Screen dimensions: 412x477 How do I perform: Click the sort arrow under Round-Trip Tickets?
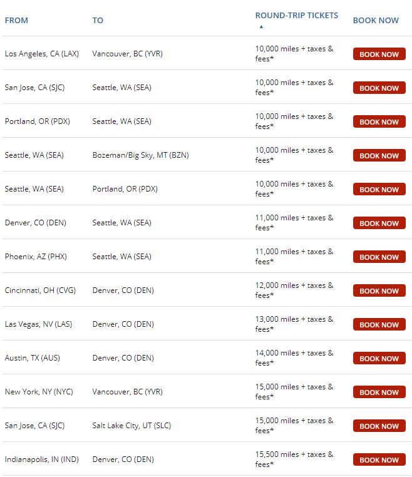pyautogui.click(x=261, y=27)
